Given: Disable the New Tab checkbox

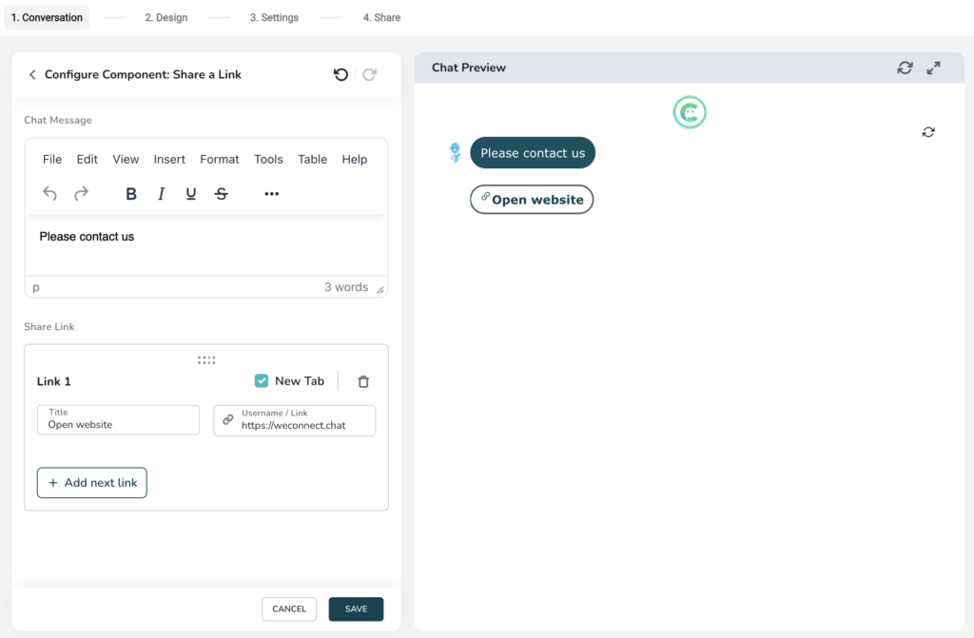Looking at the screenshot, I should coord(261,380).
